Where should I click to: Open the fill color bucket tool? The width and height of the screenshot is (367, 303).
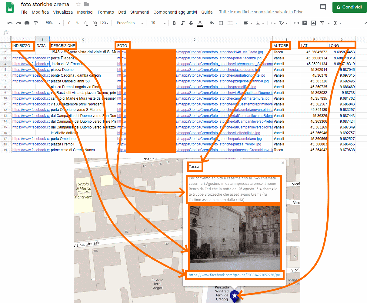pyautogui.click(x=212, y=23)
